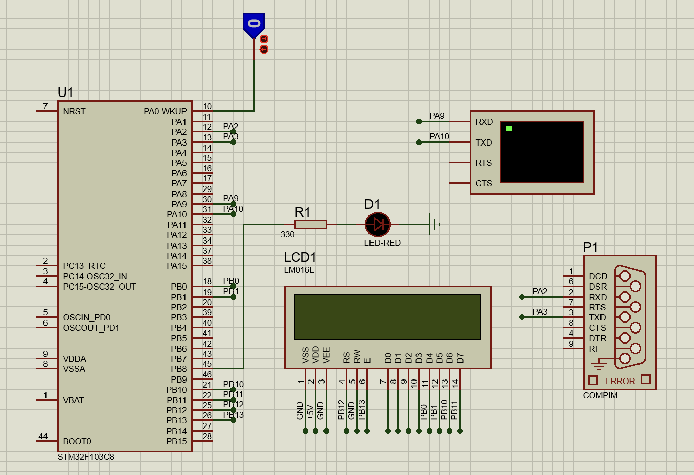
Task: Click the BOOT0 pin name on U1
Action: pyautogui.click(x=77, y=441)
